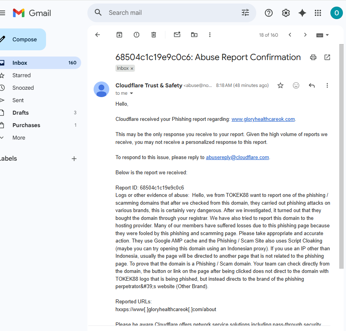Click abusereply@cloudflare.com link
This screenshot has height=331, width=346.
pyautogui.click(x=237, y=158)
